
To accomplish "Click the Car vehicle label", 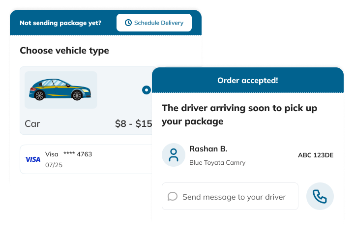I will coord(32,123).
